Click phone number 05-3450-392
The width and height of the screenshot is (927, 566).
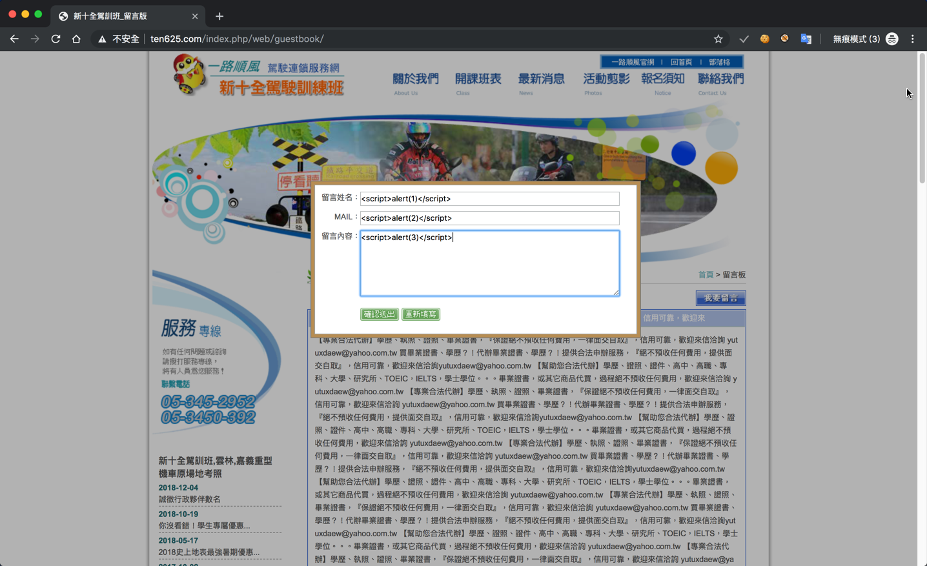[x=208, y=418]
